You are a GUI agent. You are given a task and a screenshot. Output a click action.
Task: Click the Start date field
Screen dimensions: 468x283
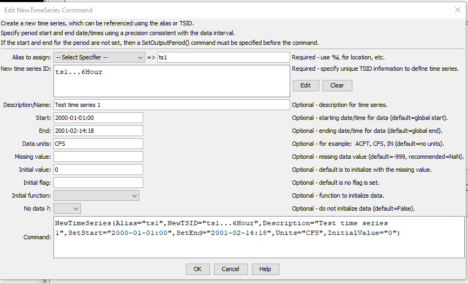98,118
